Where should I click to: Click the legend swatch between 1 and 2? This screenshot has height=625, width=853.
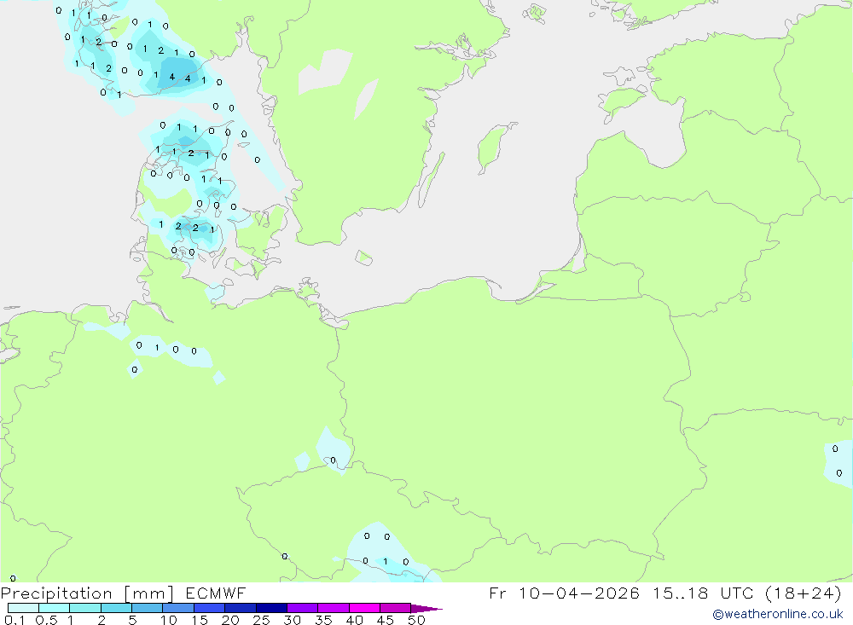click(x=85, y=608)
